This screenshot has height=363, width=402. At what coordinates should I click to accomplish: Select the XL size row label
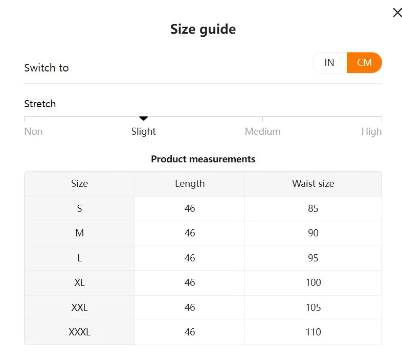pyautogui.click(x=79, y=282)
